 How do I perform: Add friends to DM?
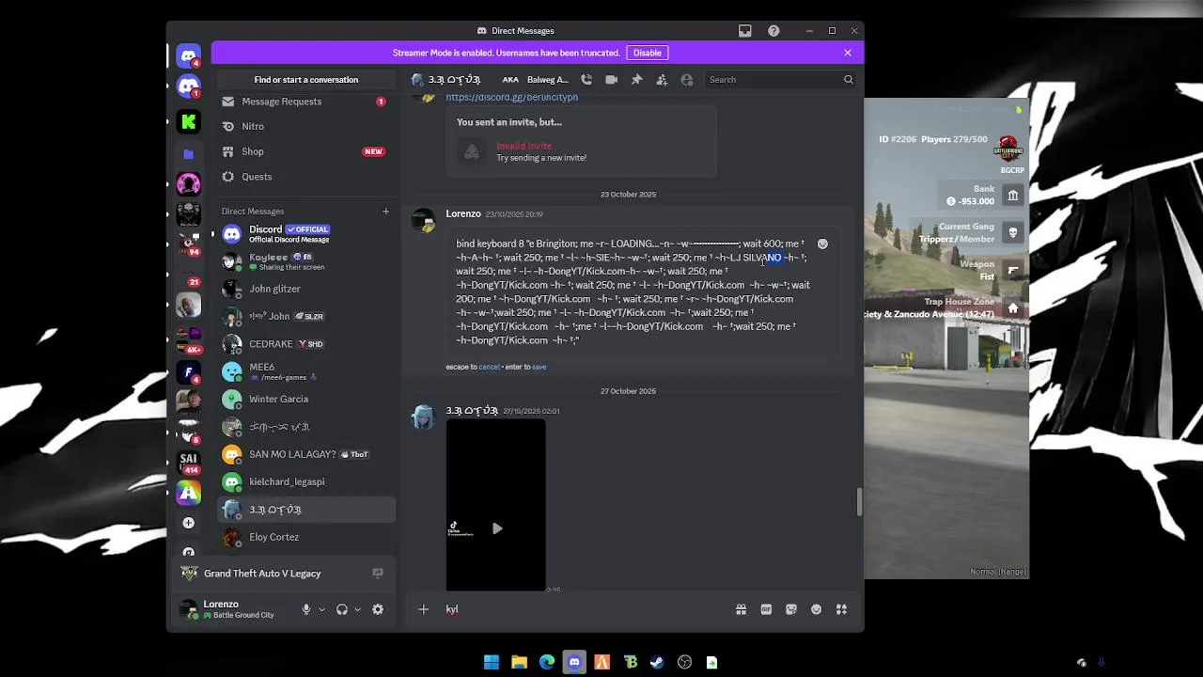662,80
